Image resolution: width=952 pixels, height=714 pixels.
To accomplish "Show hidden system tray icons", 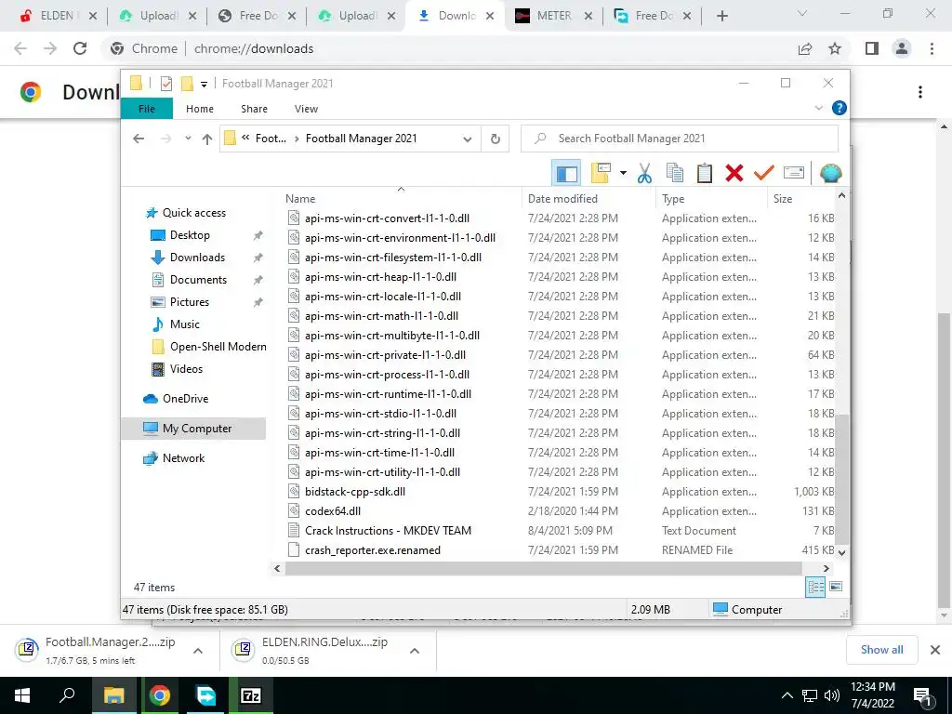I will [787, 695].
